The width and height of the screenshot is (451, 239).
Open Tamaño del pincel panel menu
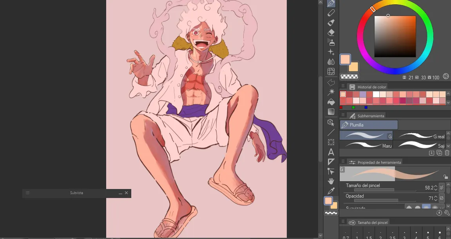click(343, 221)
